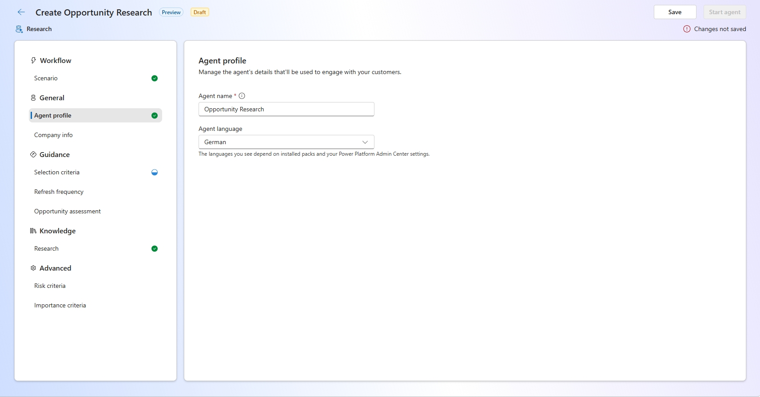Open Opportunity assessment page

coord(95,211)
